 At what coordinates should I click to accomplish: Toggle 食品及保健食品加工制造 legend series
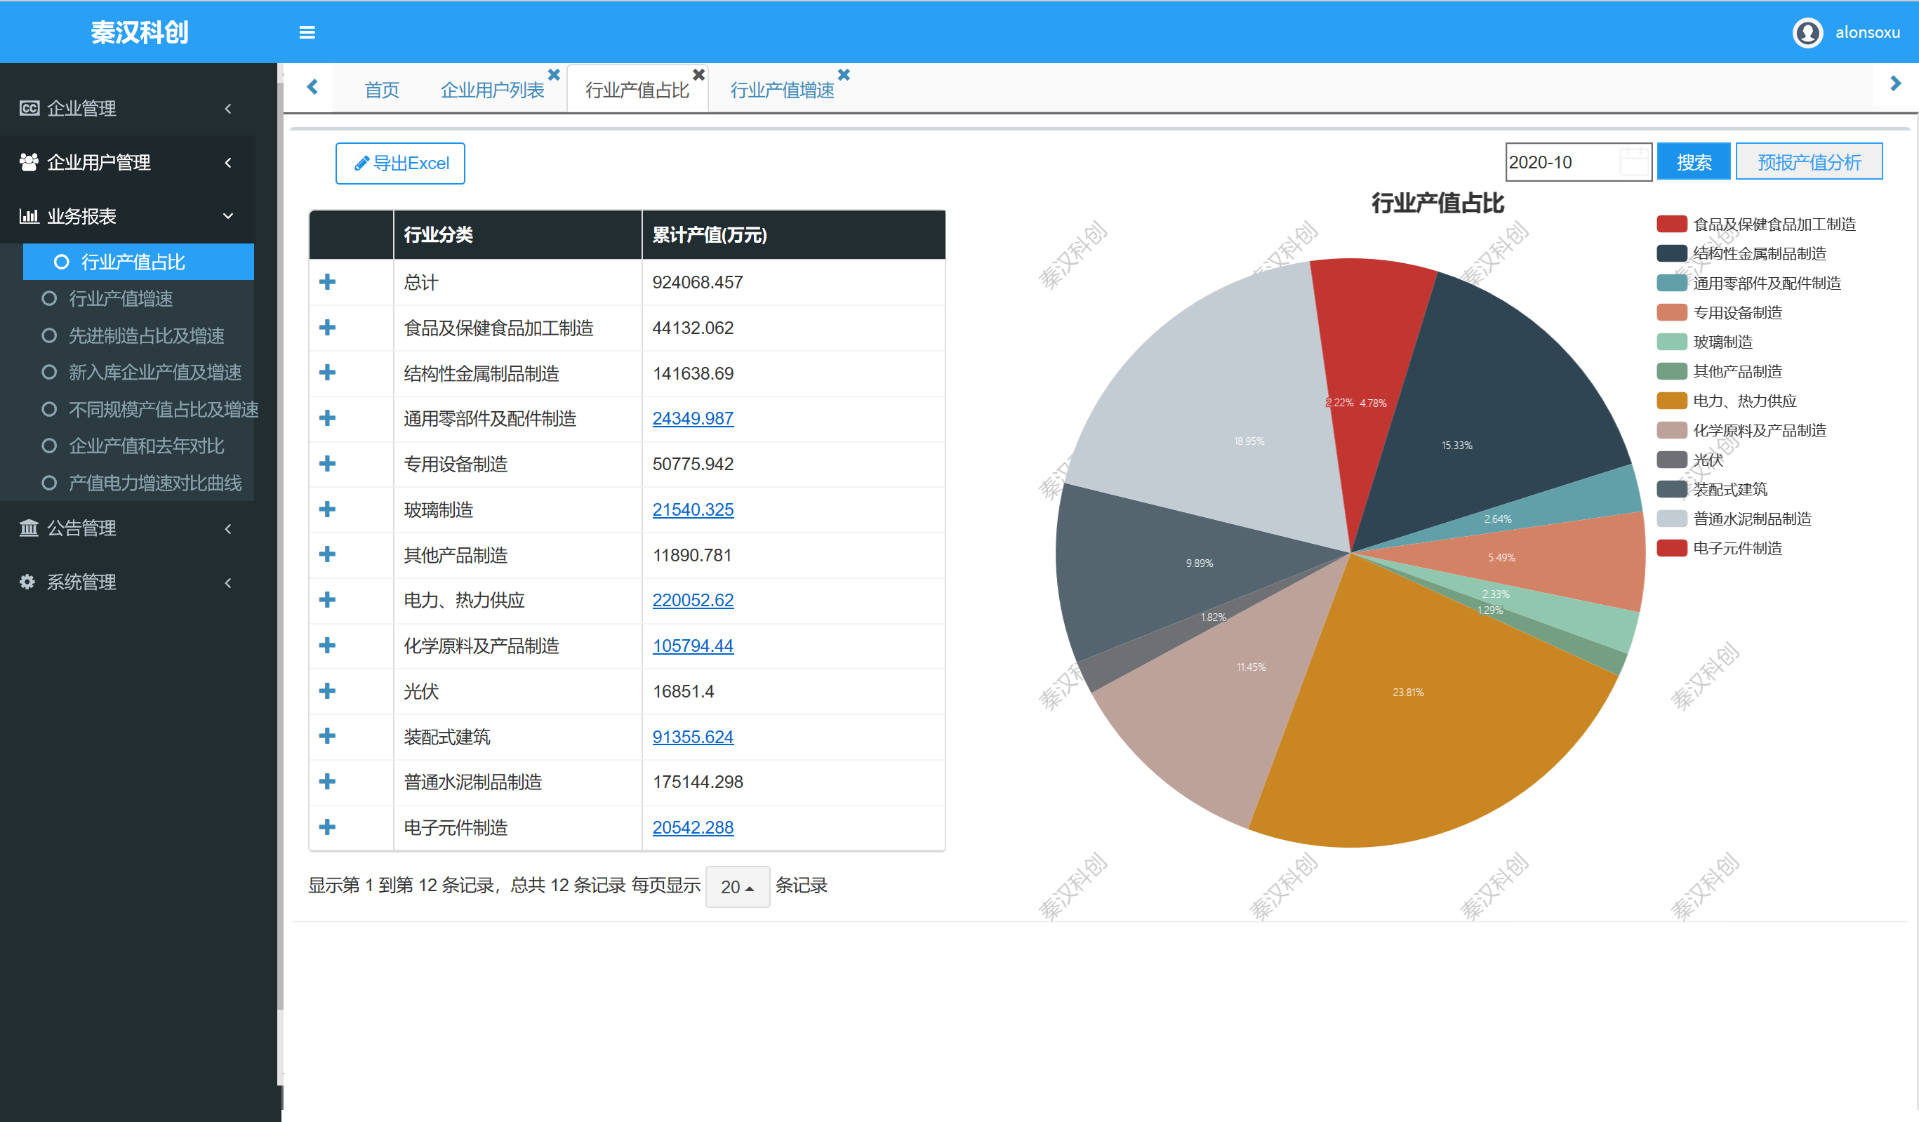coord(1756,224)
